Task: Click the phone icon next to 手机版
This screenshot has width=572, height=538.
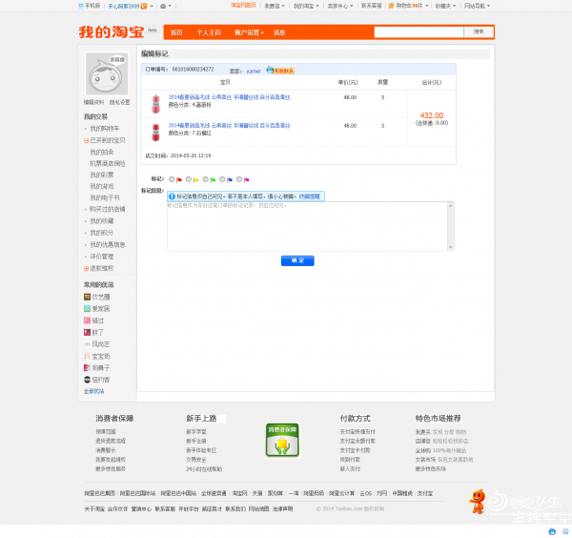Action: pos(81,6)
